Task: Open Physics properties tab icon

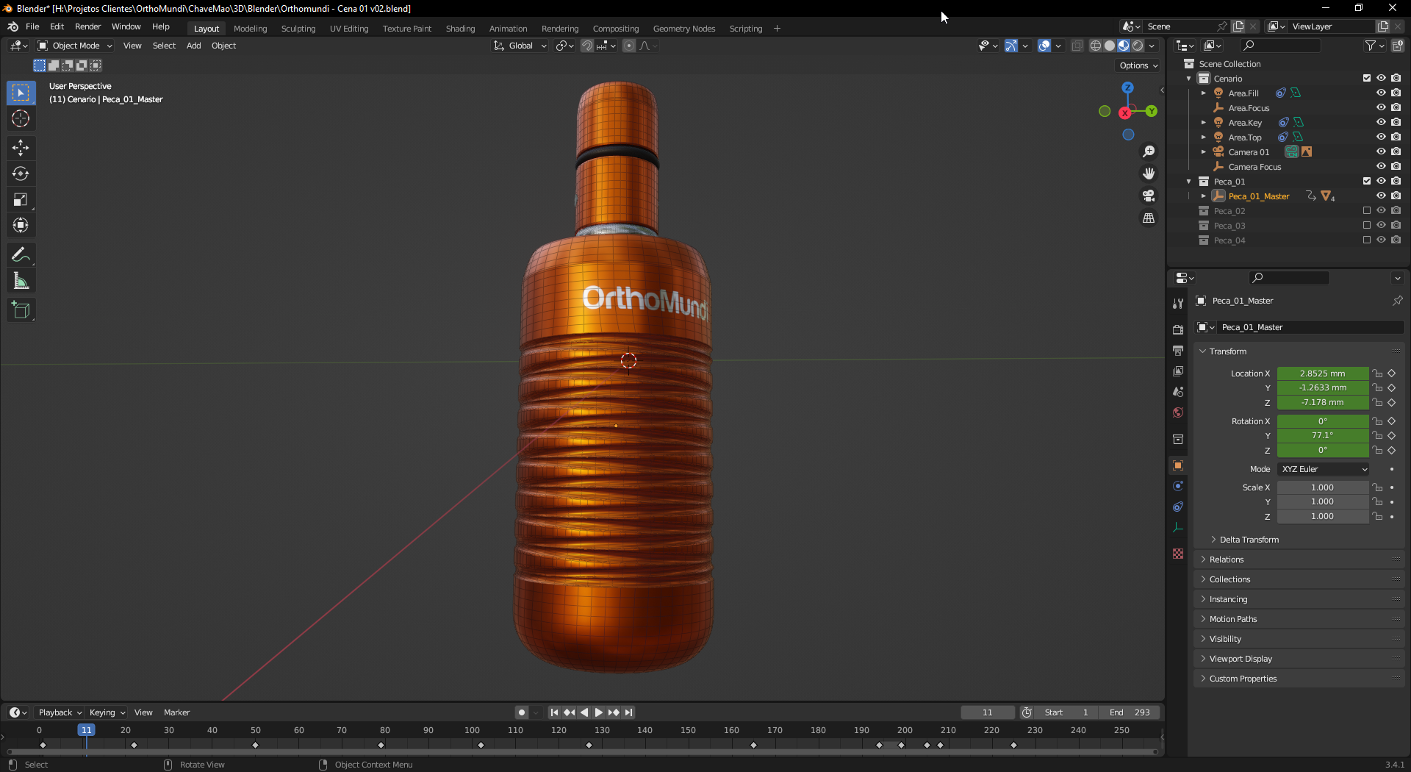Action: pos(1178,486)
